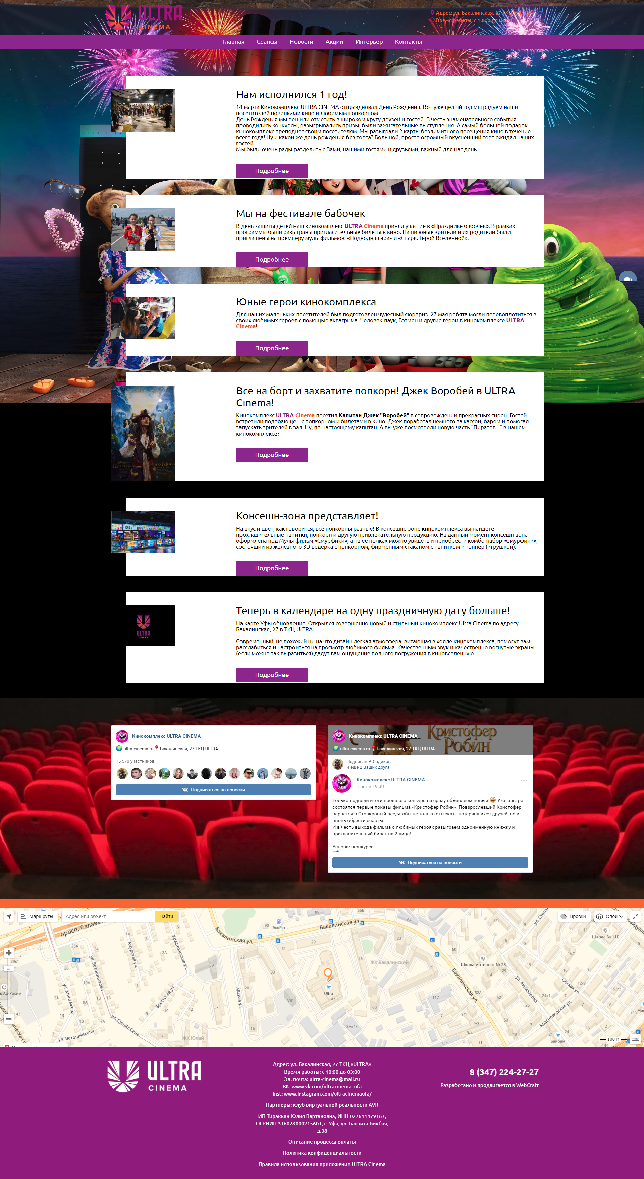The image size is (644, 1179).
Task: Open the Сеансы menu item
Action: pos(267,42)
